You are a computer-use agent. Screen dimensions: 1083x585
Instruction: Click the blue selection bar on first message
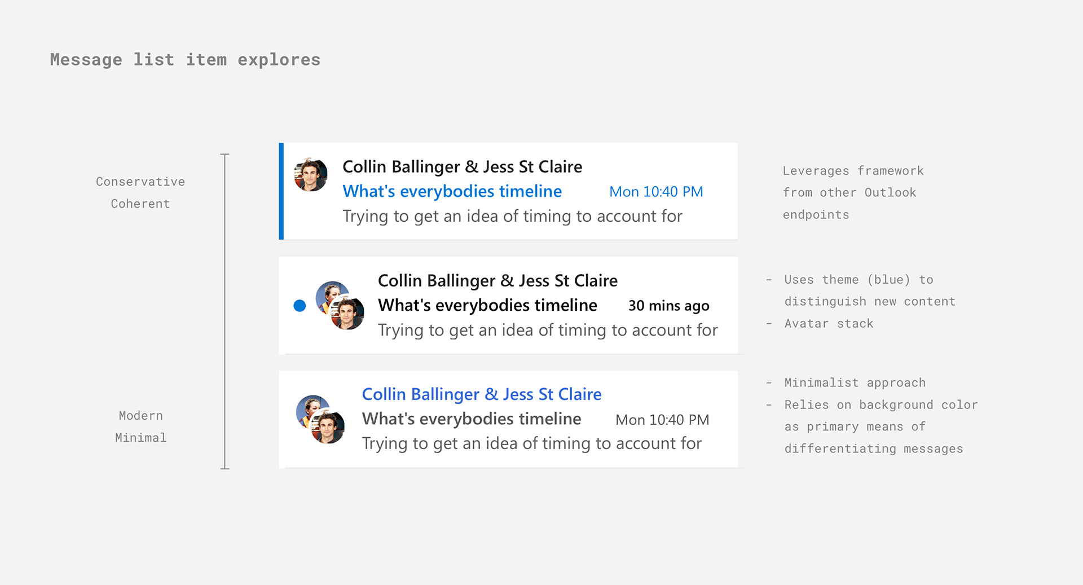click(281, 191)
